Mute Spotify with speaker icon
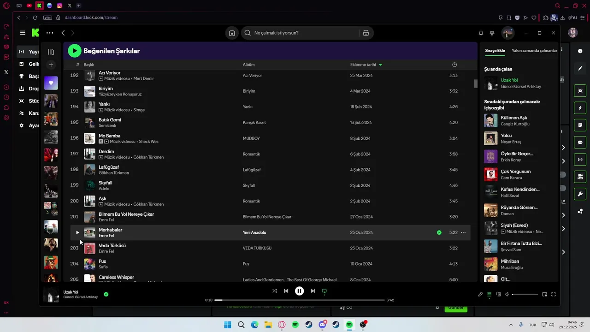The image size is (590, 332). coord(507,294)
